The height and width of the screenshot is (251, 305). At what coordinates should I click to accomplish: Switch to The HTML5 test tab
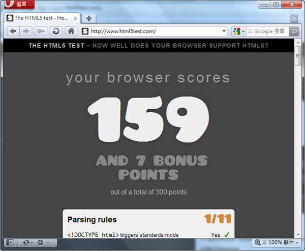click(42, 18)
